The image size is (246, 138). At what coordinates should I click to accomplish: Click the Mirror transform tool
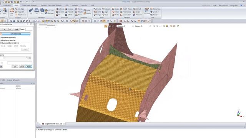[x=78, y=15]
